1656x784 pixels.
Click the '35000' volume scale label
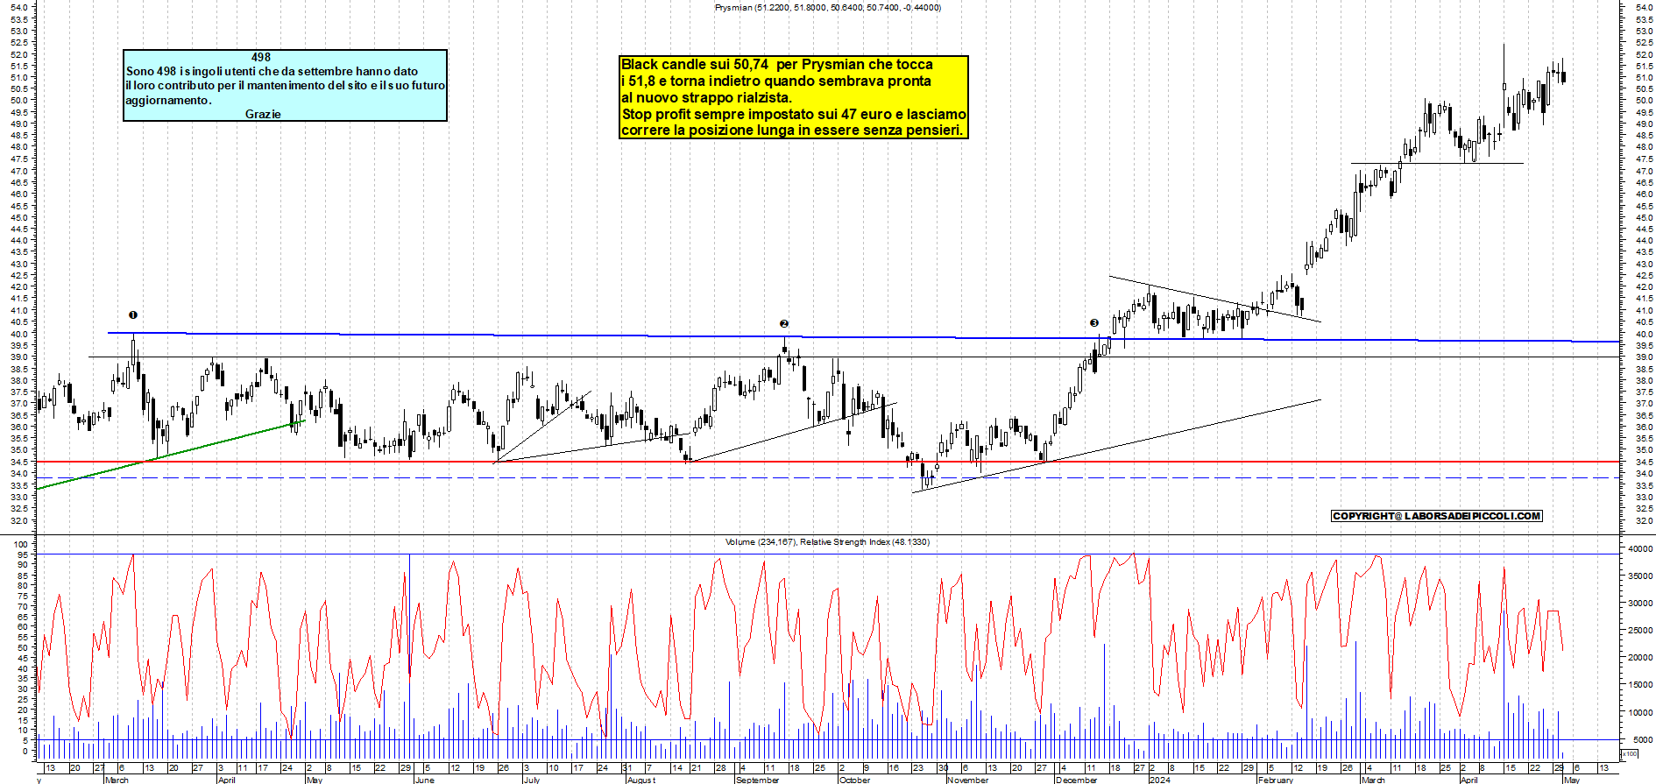[1640, 576]
